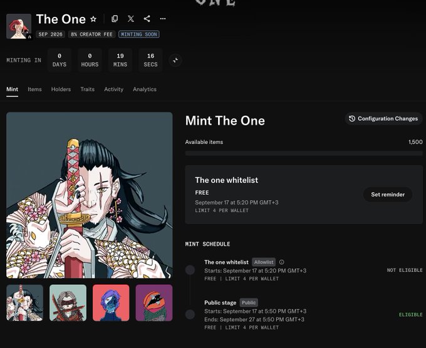The height and width of the screenshot is (348, 426).
Task: Click the MINTING SOON badge
Action: [x=139, y=34]
